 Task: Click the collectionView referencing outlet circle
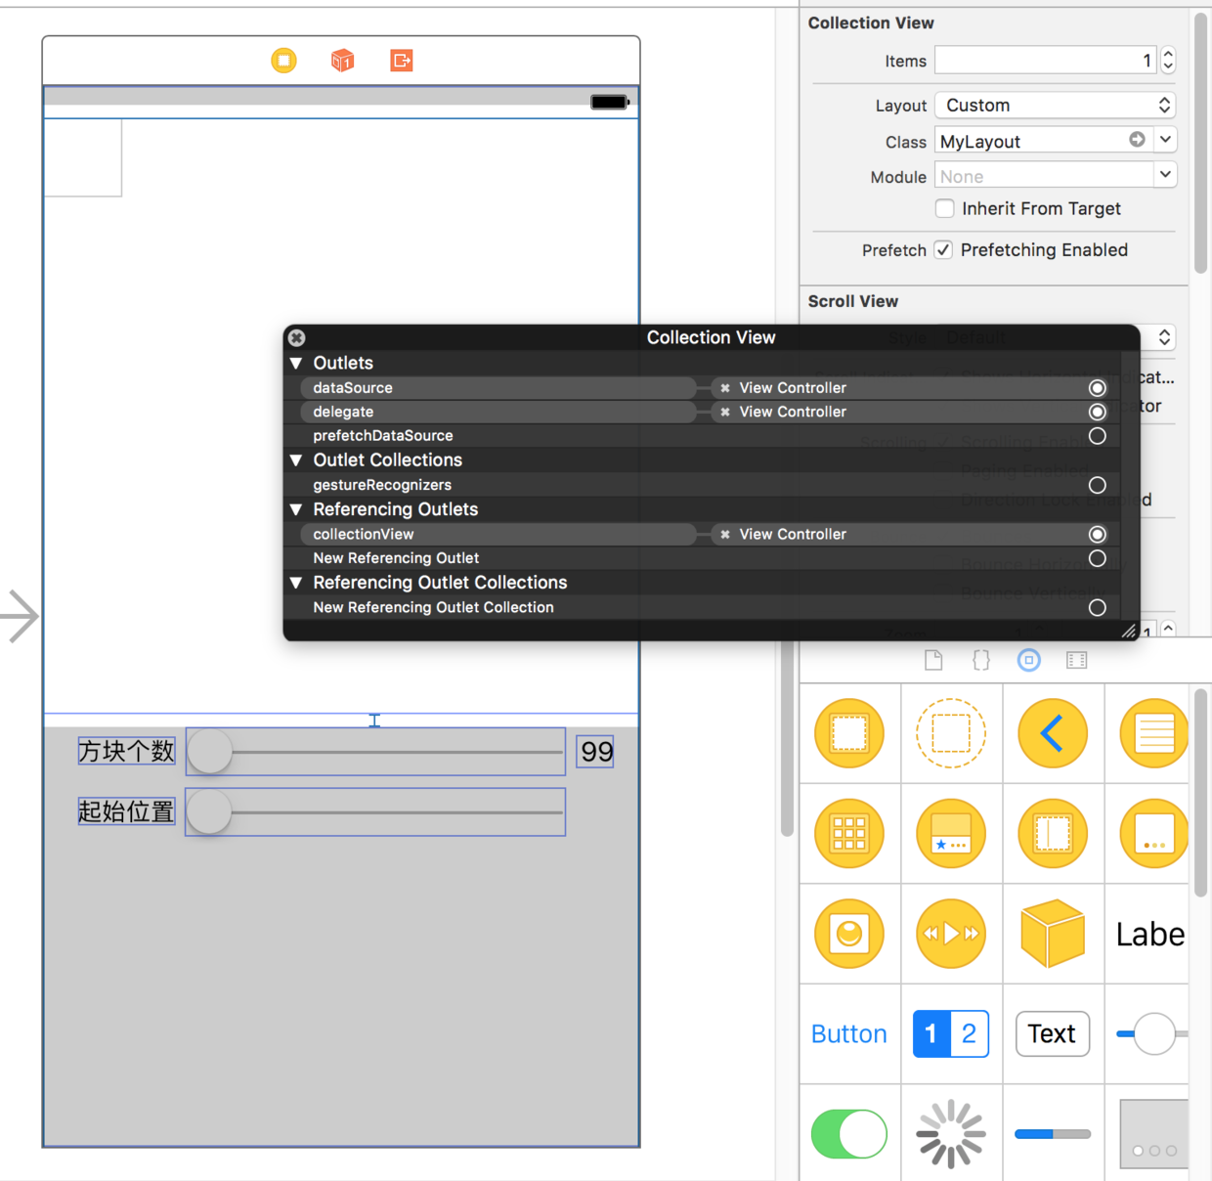[1098, 534]
